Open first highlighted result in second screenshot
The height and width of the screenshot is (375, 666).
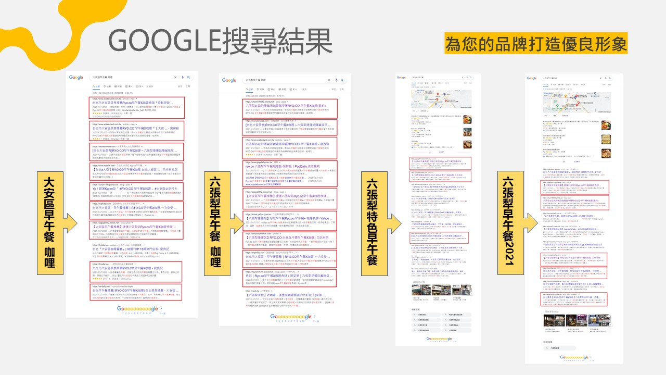click(x=291, y=106)
